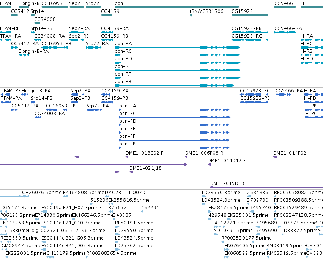
Task: Select the RE50191.5prime EST label
Action: tap(134, 223)
